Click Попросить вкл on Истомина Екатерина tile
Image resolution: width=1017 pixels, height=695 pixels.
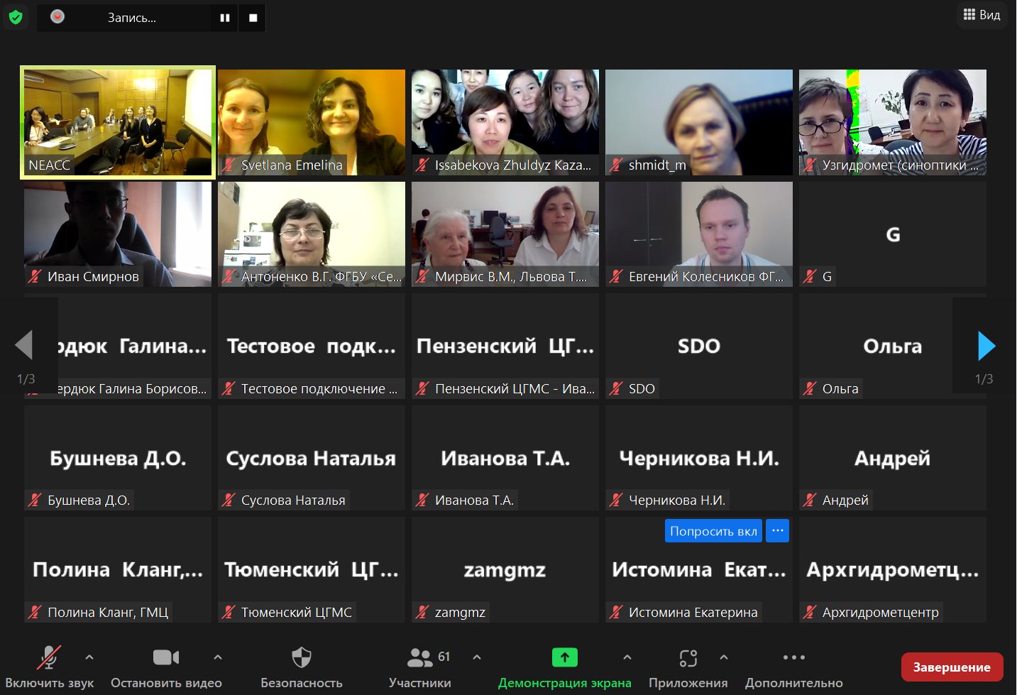point(713,531)
